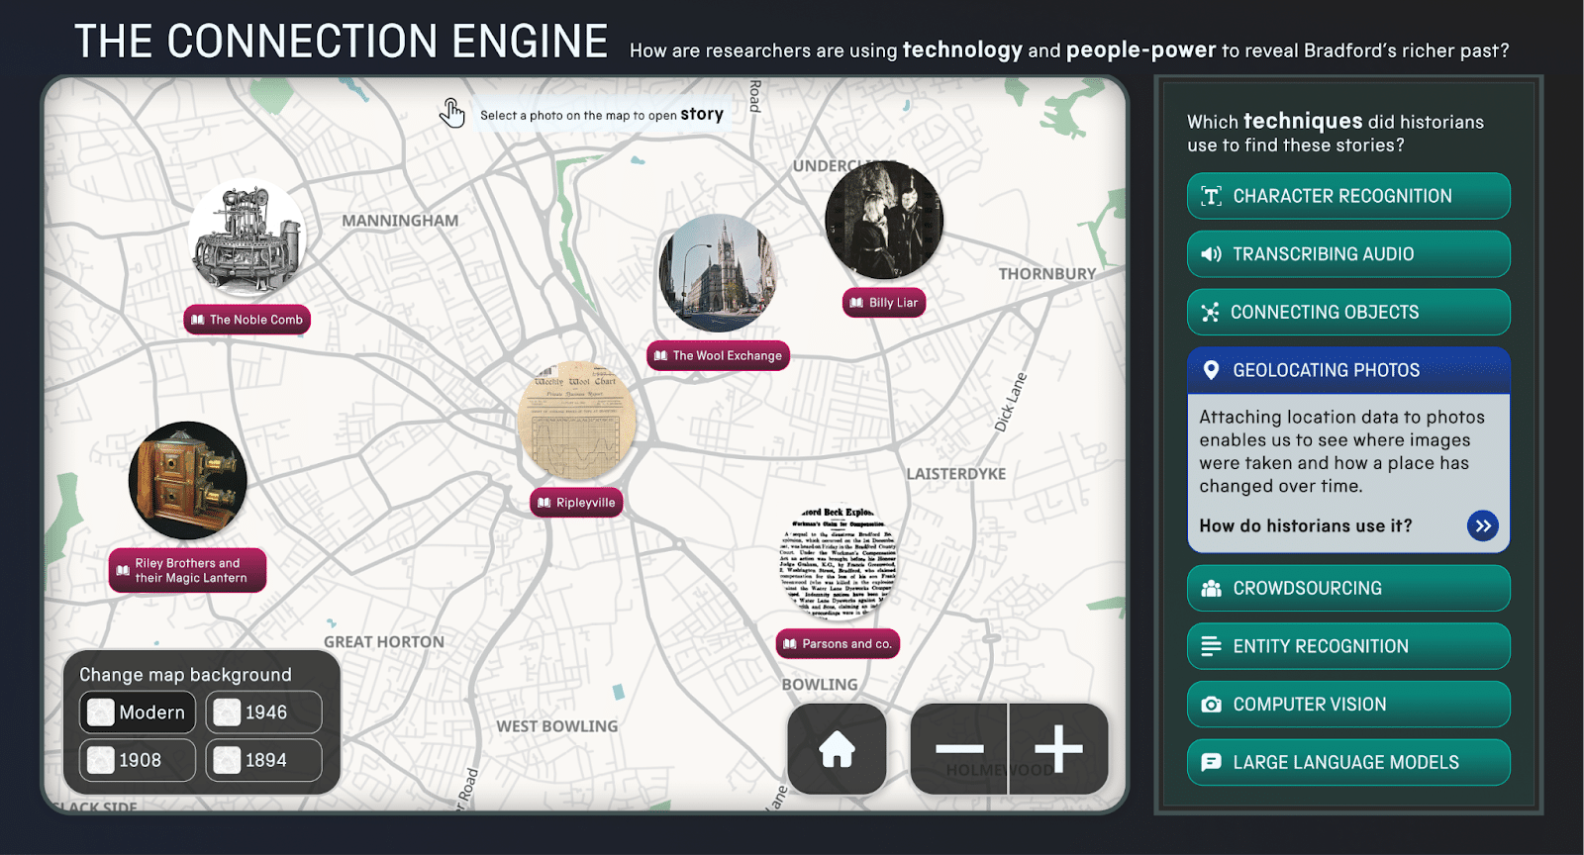This screenshot has width=1584, height=855.
Task: Zoom in the map with plus icon
Action: pos(1058,749)
